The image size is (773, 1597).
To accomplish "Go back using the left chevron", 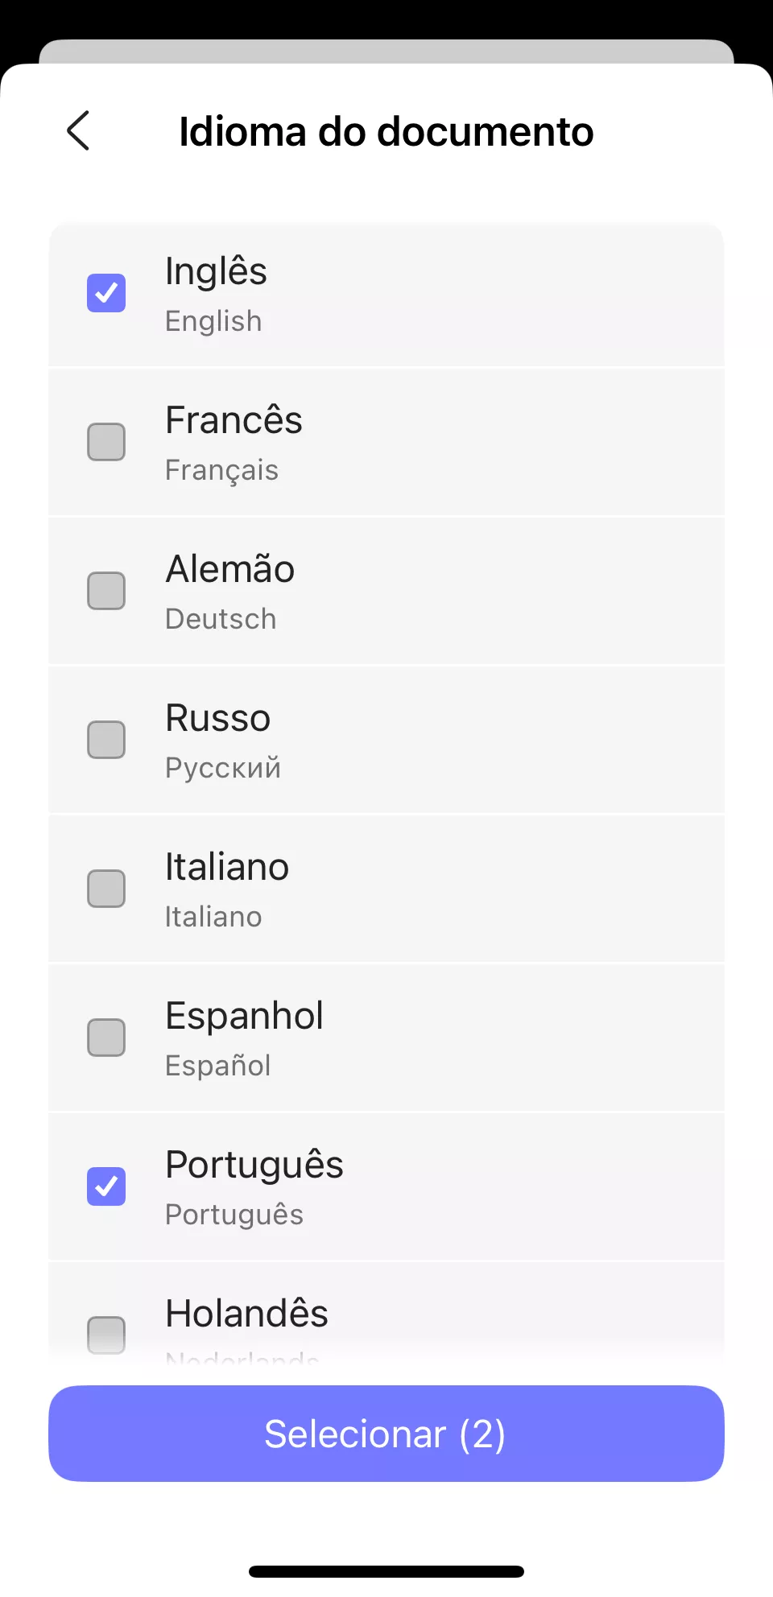I will 78,131.
